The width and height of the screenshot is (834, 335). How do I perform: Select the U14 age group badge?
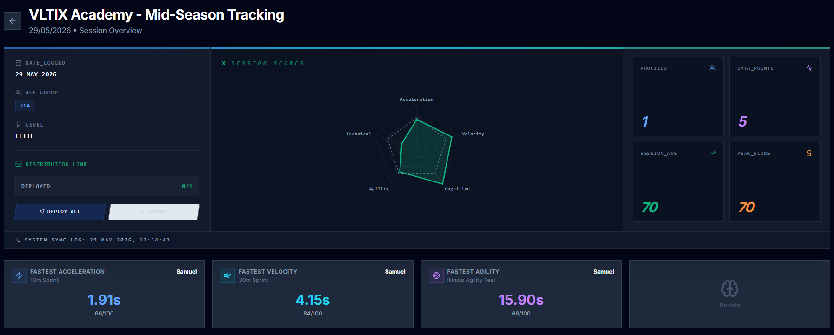tap(25, 106)
